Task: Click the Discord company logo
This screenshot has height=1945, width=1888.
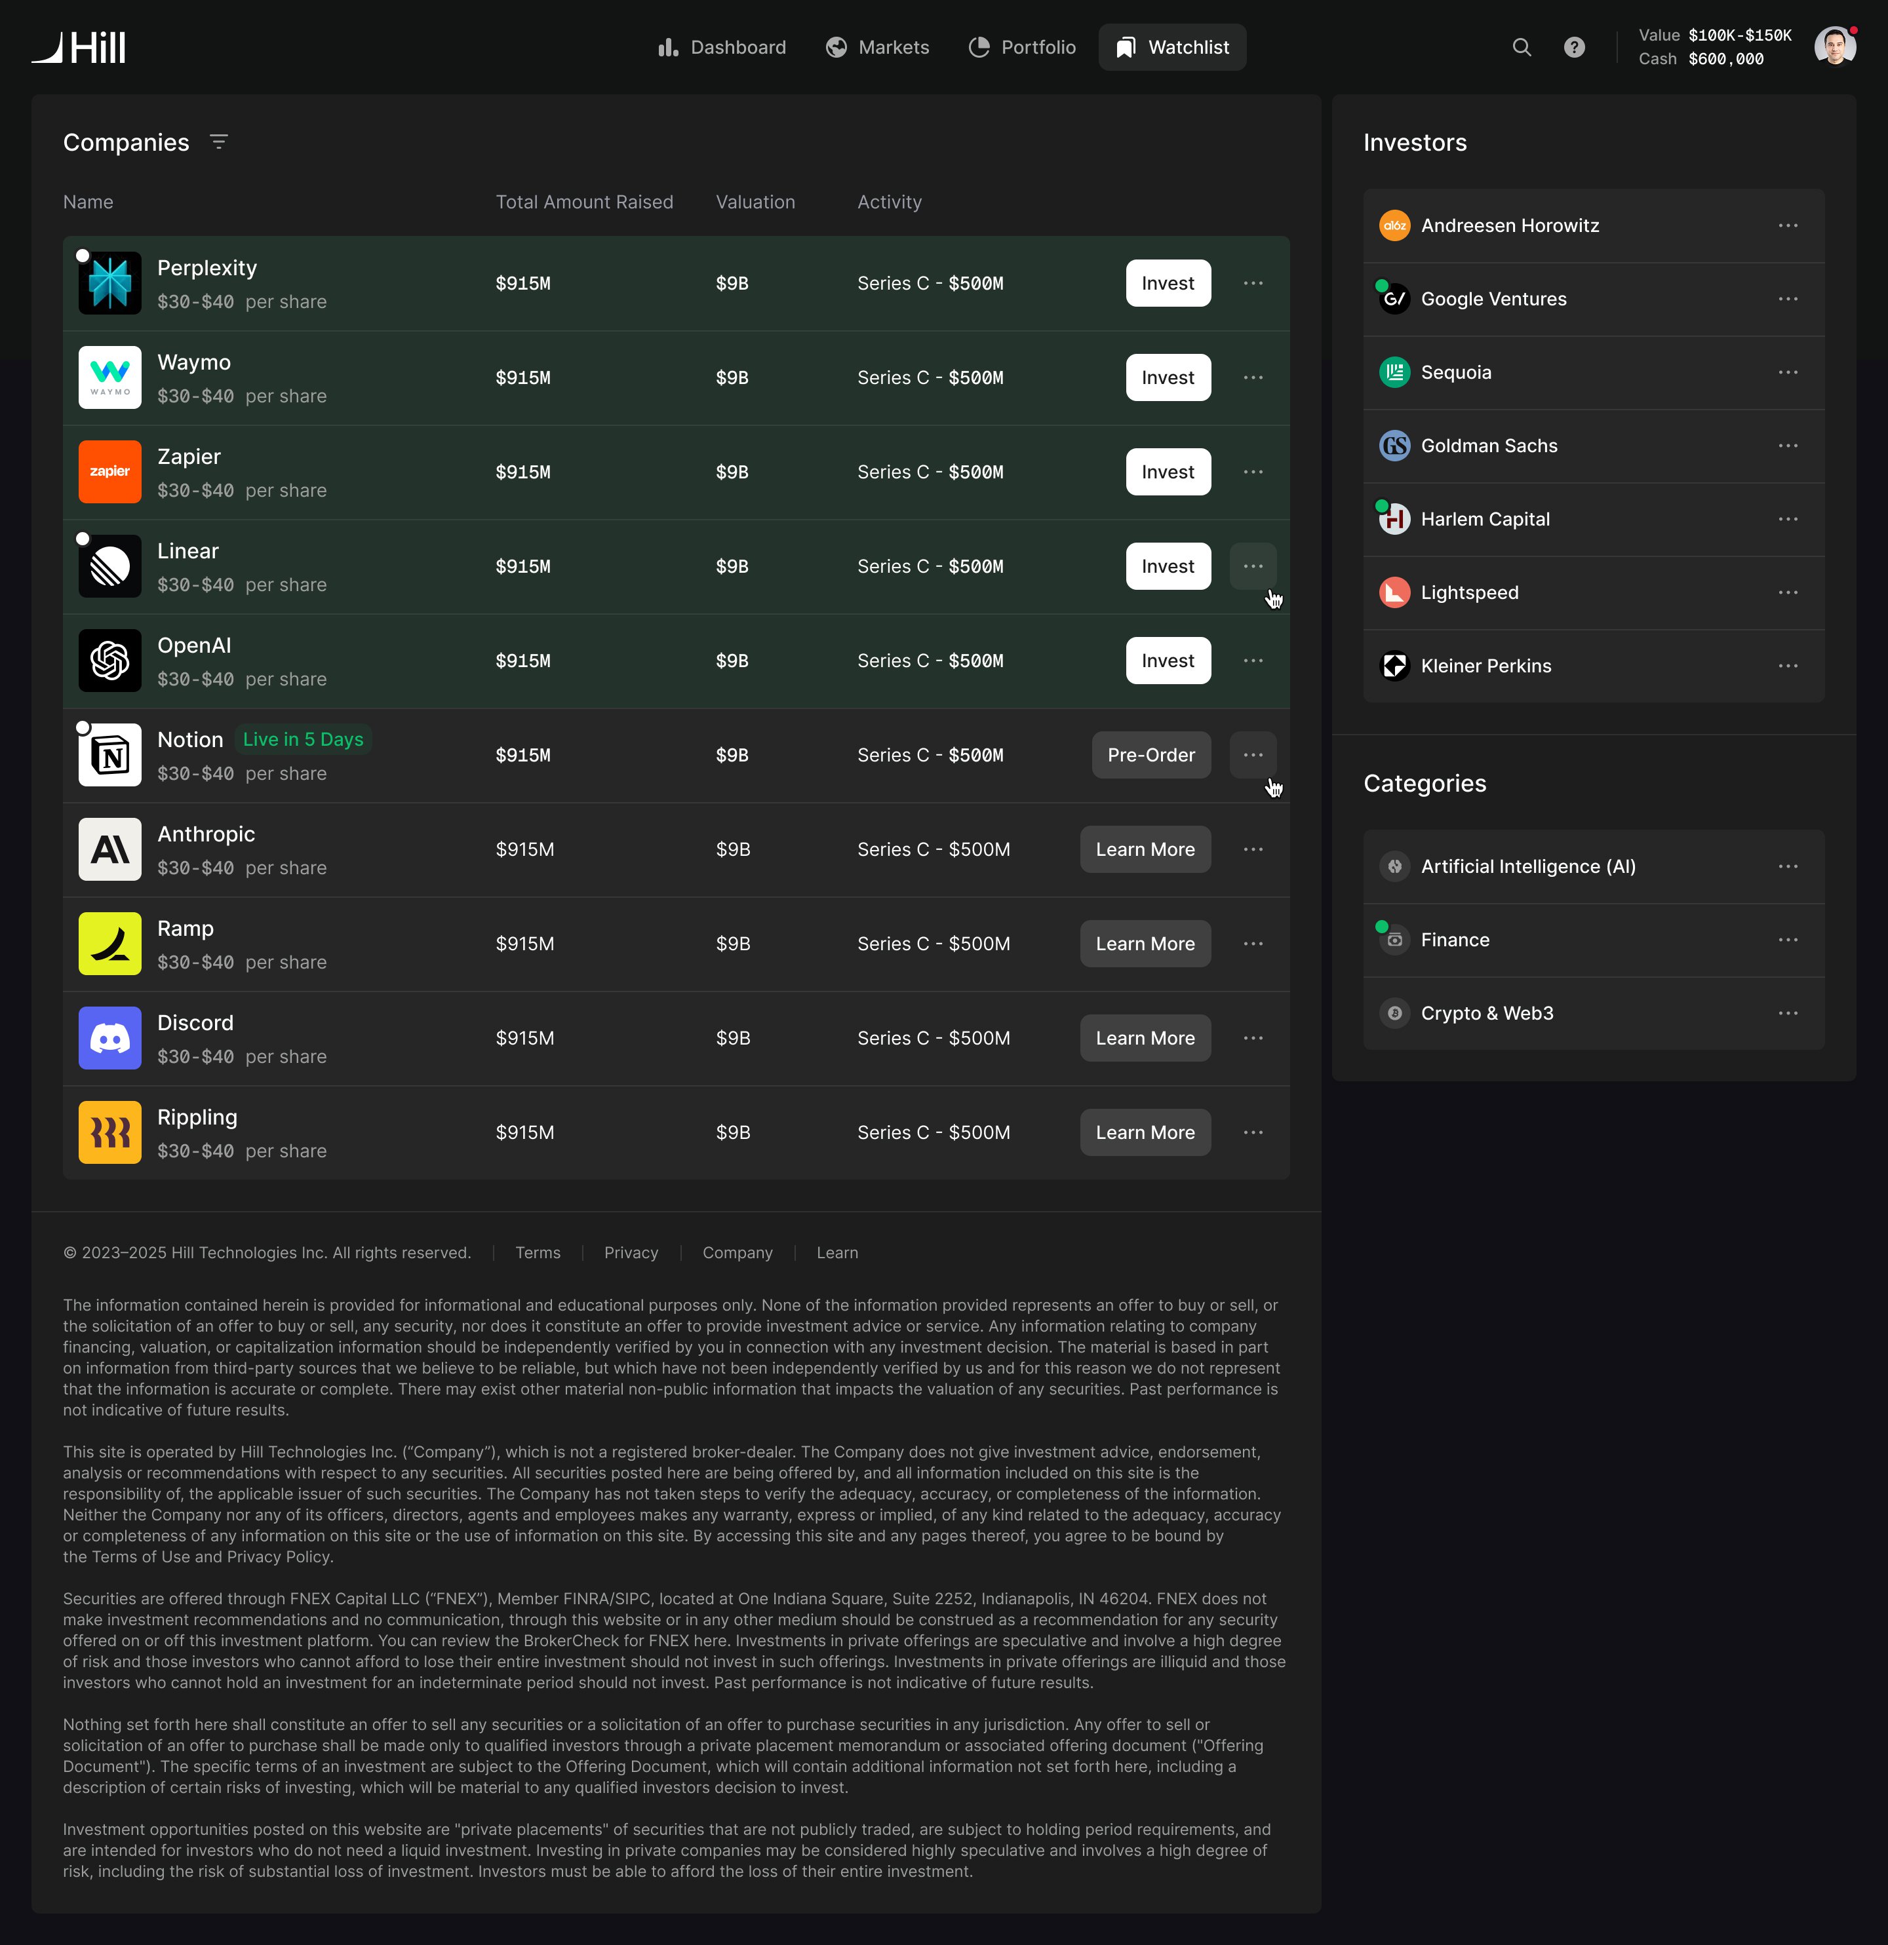Action: 109,1038
